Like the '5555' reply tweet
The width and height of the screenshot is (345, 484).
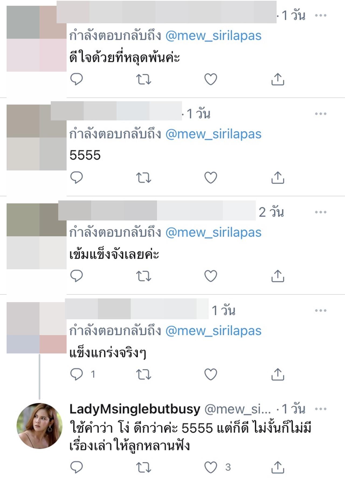(211, 178)
